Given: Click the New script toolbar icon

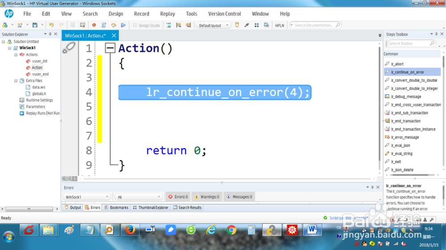Looking at the screenshot, I should [20, 25].
